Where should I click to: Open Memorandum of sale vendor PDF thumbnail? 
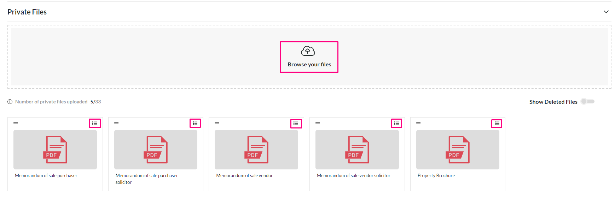coord(256,150)
